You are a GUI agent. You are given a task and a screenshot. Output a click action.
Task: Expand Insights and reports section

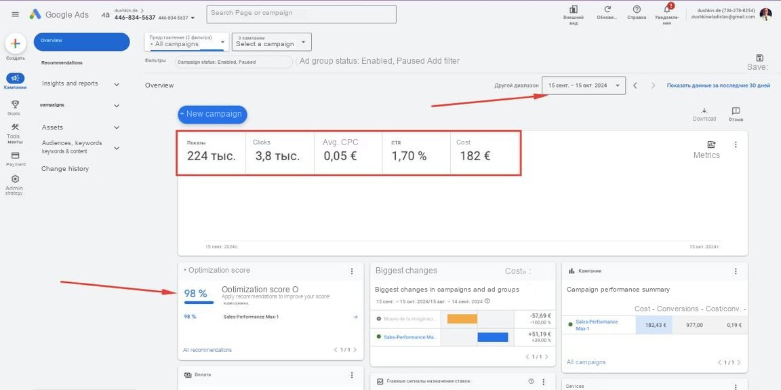[117, 84]
